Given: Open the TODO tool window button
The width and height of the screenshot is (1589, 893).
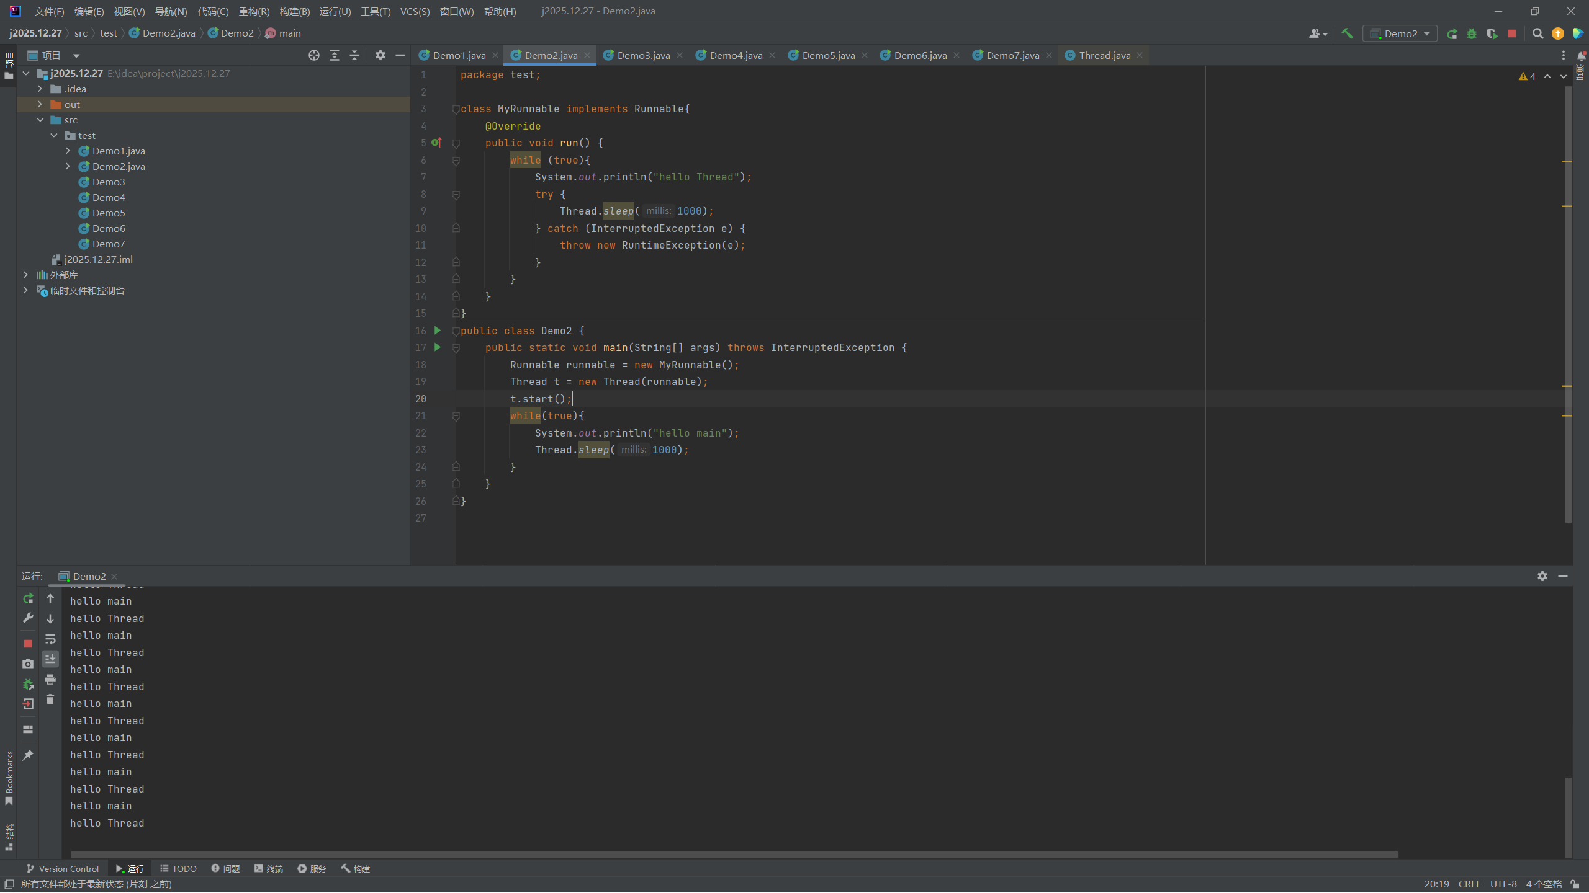Looking at the screenshot, I should tap(178, 868).
